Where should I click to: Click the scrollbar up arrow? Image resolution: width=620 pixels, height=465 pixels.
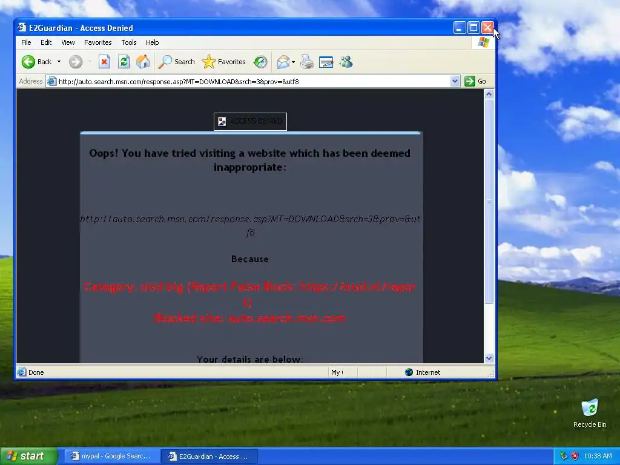point(489,94)
